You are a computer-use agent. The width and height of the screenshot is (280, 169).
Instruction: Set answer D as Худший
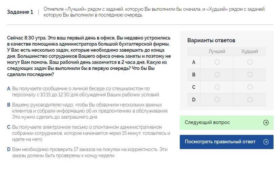[250, 100]
